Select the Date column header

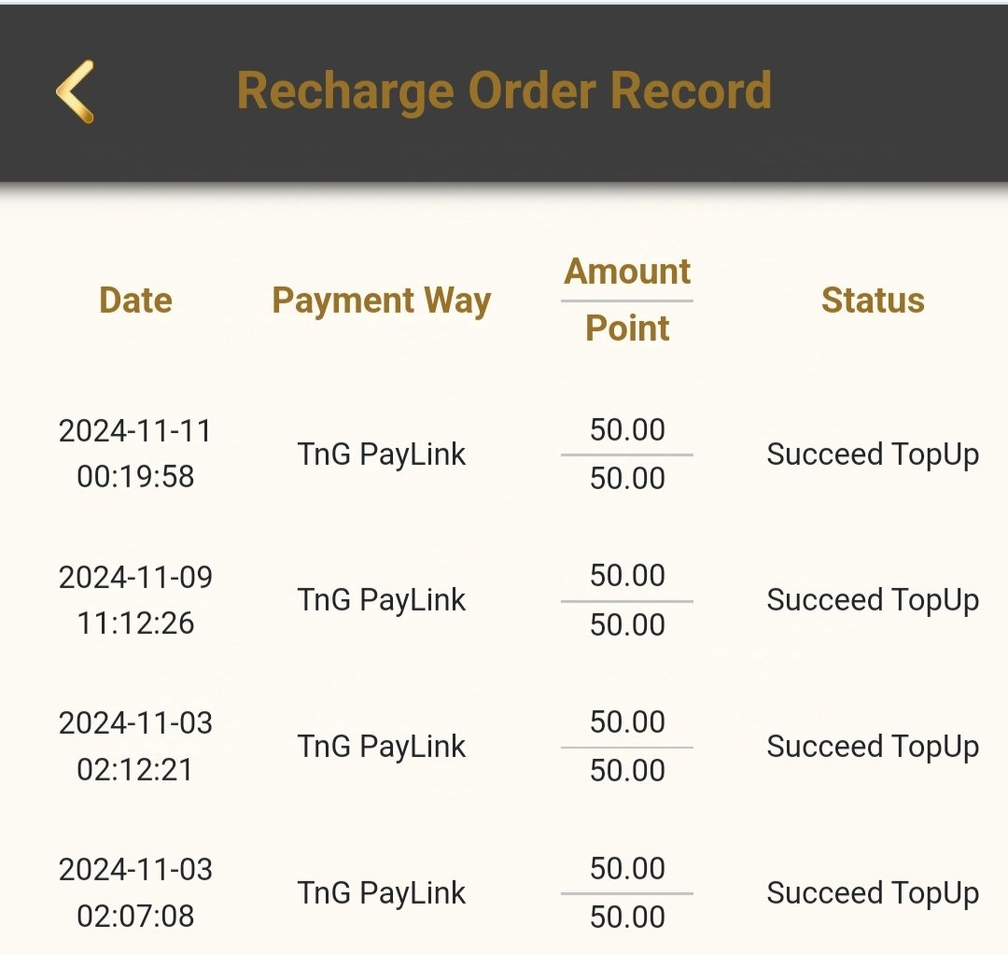(135, 301)
